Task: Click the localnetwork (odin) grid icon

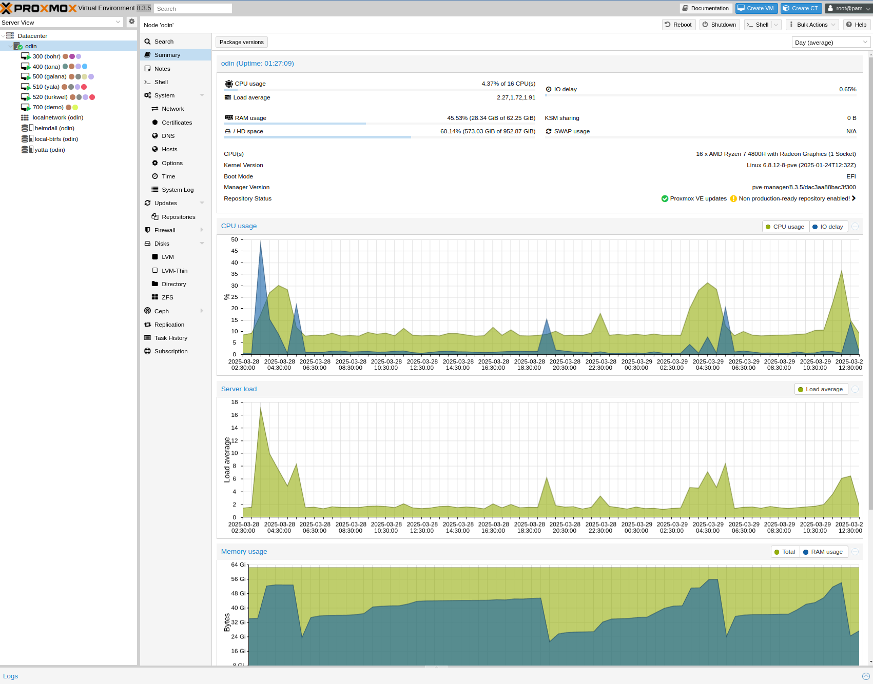Action: tap(25, 117)
